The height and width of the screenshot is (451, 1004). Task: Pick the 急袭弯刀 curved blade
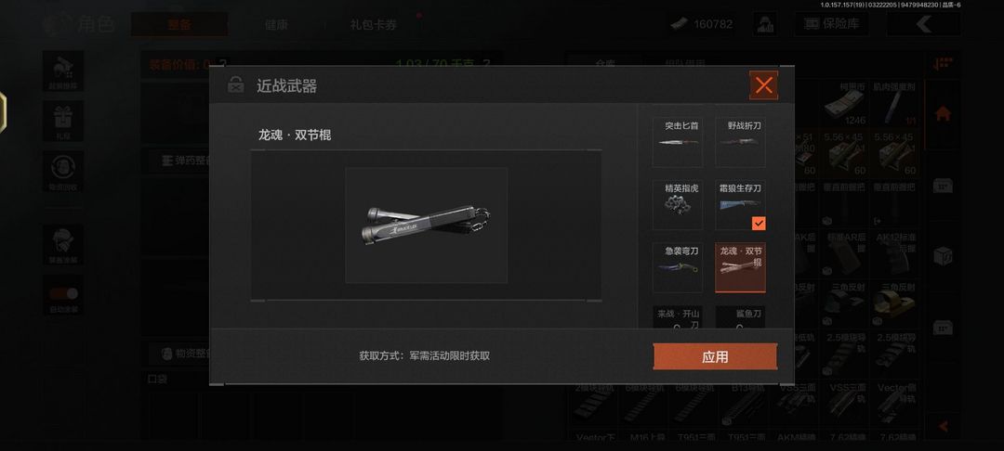pyautogui.click(x=677, y=267)
